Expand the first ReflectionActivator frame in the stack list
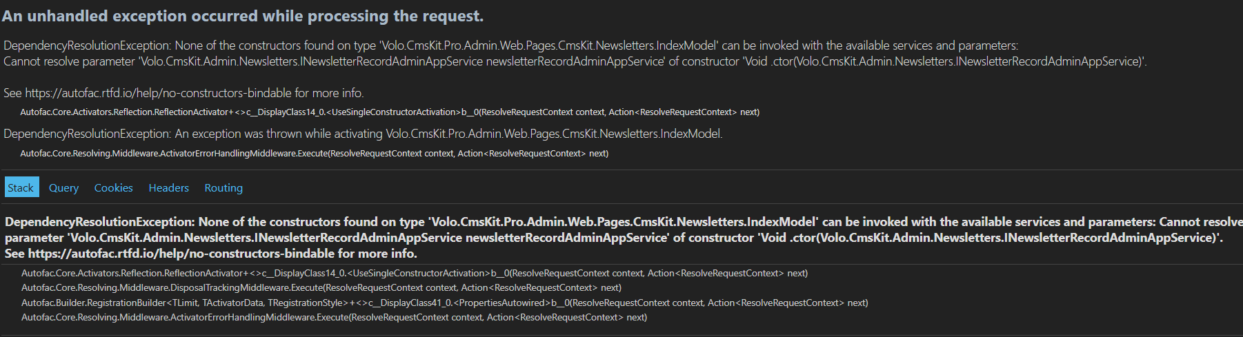This screenshot has width=1243, height=337. click(414, 273)
